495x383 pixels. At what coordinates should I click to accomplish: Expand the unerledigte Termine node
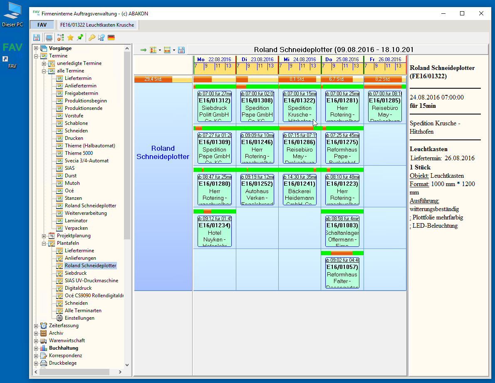coord(44,64)
